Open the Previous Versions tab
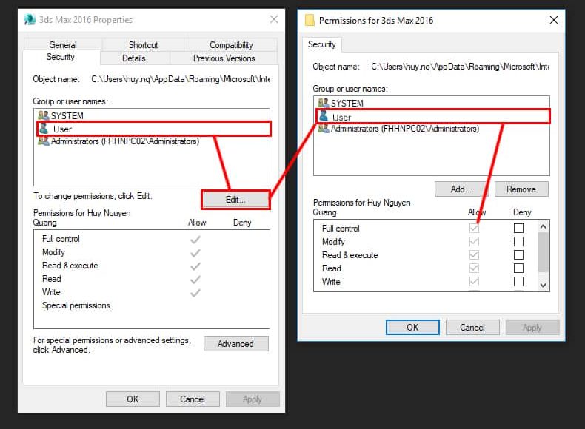The image size is (585, 429). tap(224, 58)
